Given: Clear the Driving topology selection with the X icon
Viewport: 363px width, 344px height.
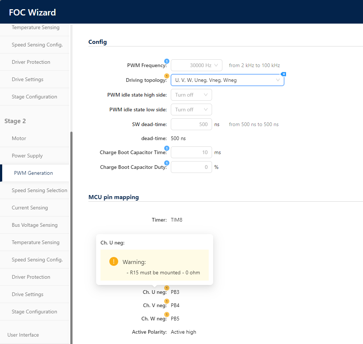Looking at the screenshot, I should click(x=283, y=74).
